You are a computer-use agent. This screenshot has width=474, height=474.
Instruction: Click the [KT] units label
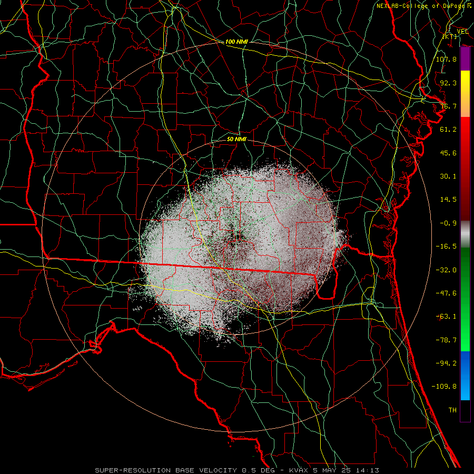pyautogui.click(x=450, y=36)
